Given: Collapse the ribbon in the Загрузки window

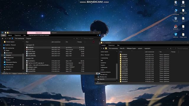Looking at the screenshot, I should (97, 35).
